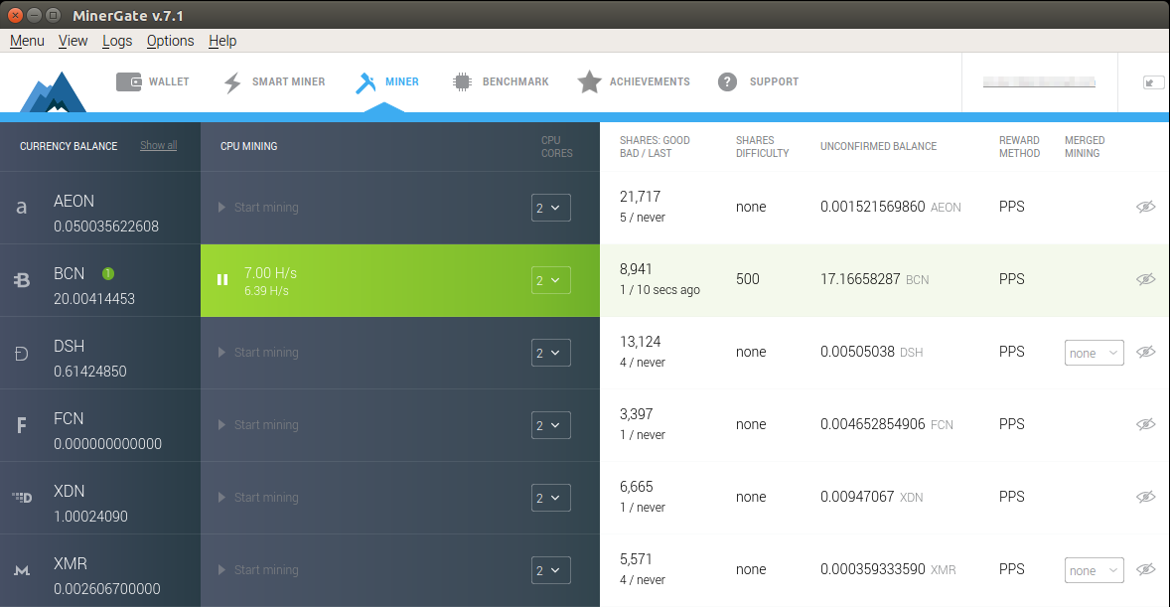This screenshot has height=607, width=1170.
Task: Click the FCN currency icon
Action: 22,425
